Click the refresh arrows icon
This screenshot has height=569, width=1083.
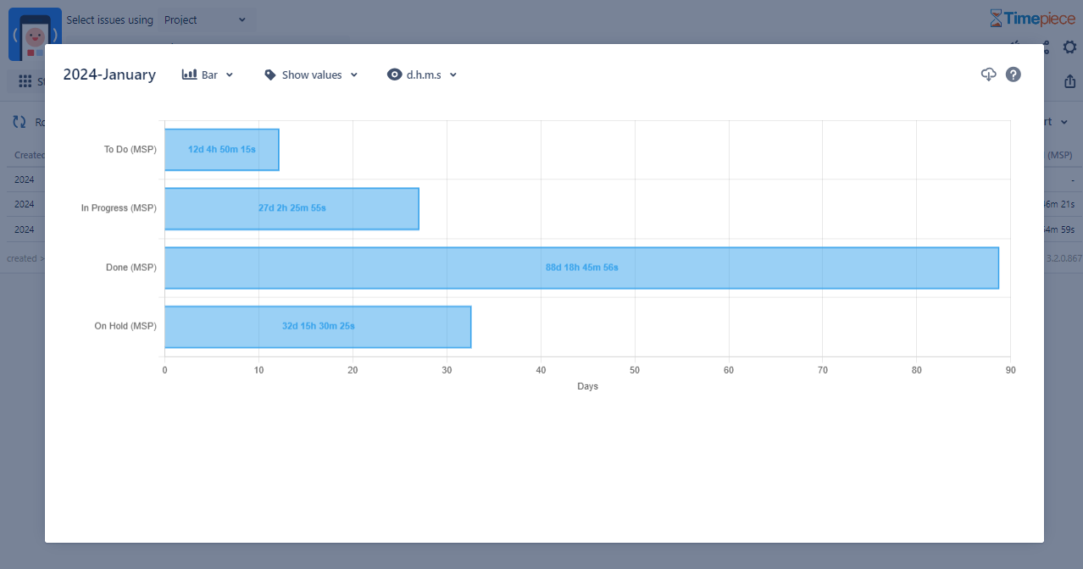[x=19, y=122]
